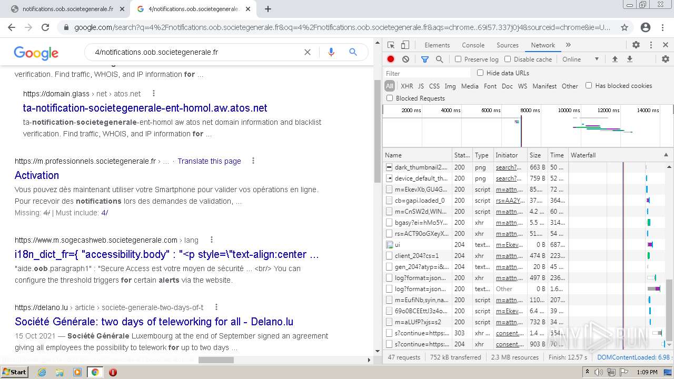Click Translate this page link
This screenshot has width=674, height=379.
tap(209, 161)
